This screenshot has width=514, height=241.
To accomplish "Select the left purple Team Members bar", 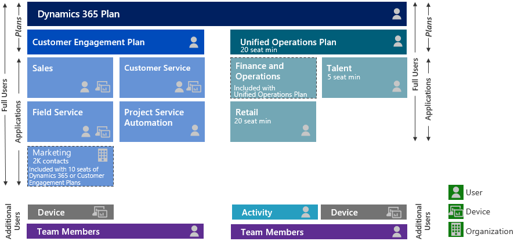I will pos(115,231).
